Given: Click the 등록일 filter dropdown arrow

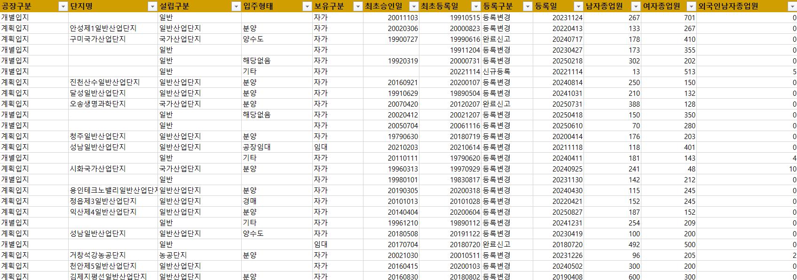Looking at the screenshot, I should point(578,6).
